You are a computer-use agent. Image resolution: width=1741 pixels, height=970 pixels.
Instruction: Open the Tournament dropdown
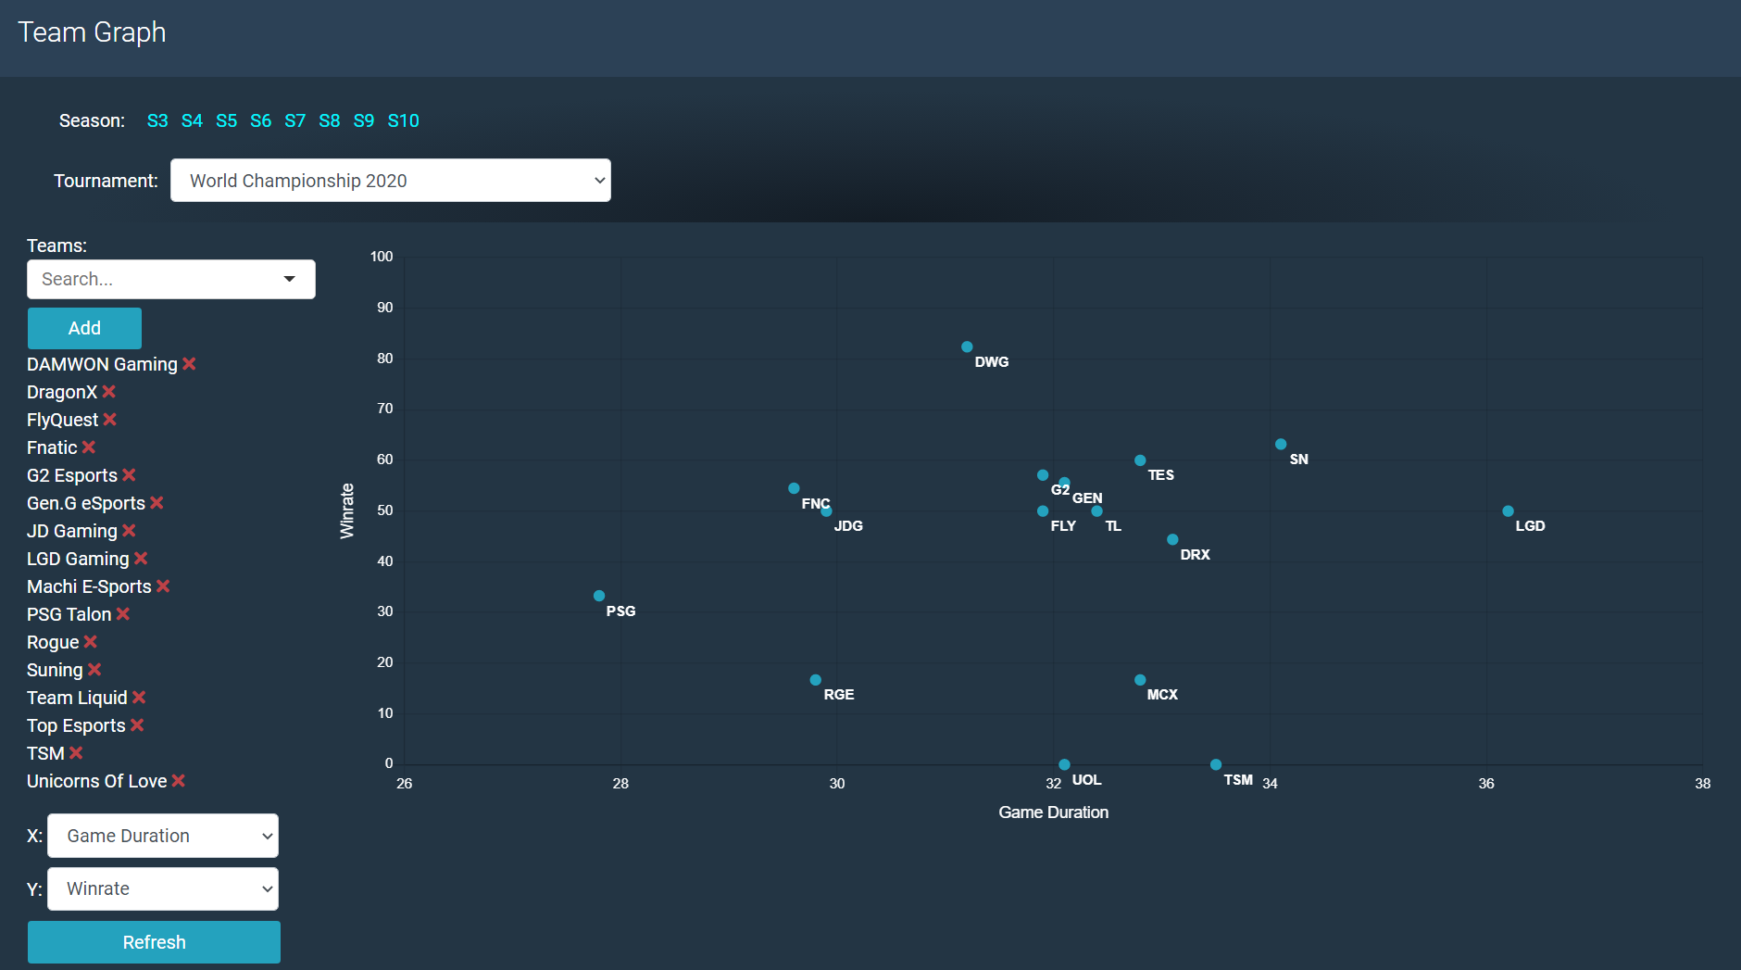[391, 181]
